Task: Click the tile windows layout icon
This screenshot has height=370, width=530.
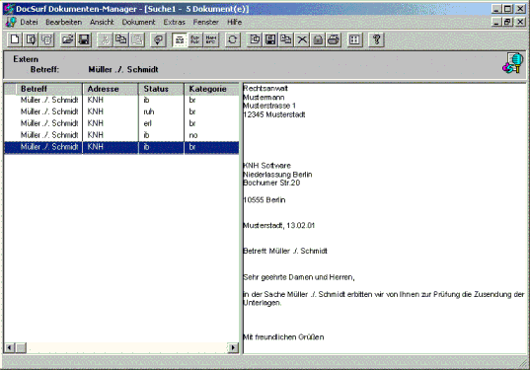Action: [x=354, y=39]
